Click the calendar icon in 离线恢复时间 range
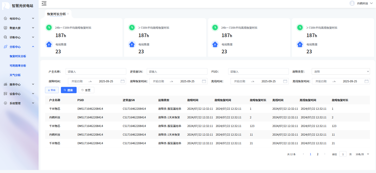Viewport: 376px width, 173px height. 367,81
